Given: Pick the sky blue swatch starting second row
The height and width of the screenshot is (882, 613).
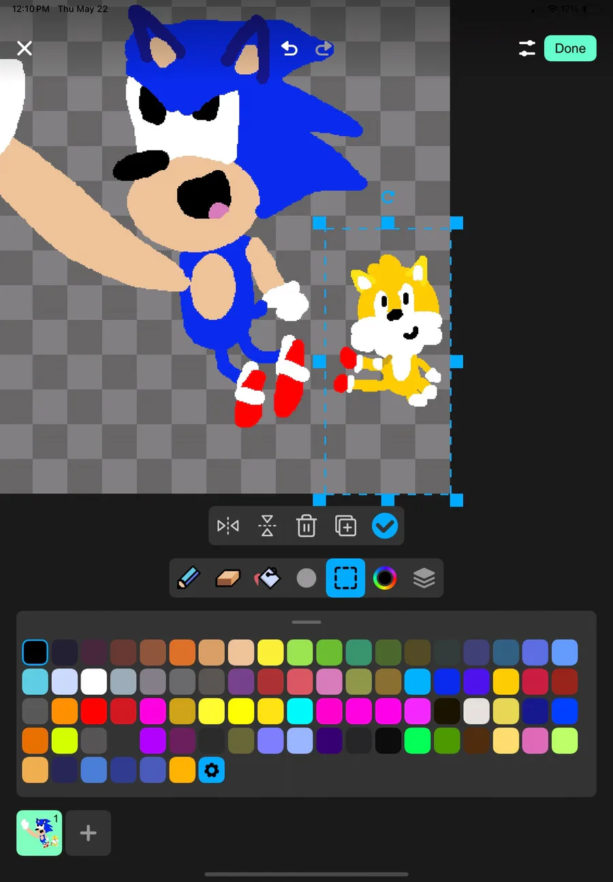Looking at the screenshot, I should pos(35,681).
